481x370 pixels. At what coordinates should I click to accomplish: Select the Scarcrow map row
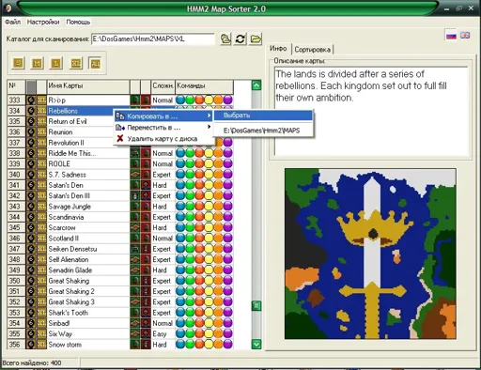[120, 227]
